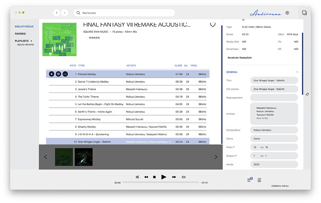Click the Audirvana logo
This screenshot has width=321, height=203.
[265, 13]
